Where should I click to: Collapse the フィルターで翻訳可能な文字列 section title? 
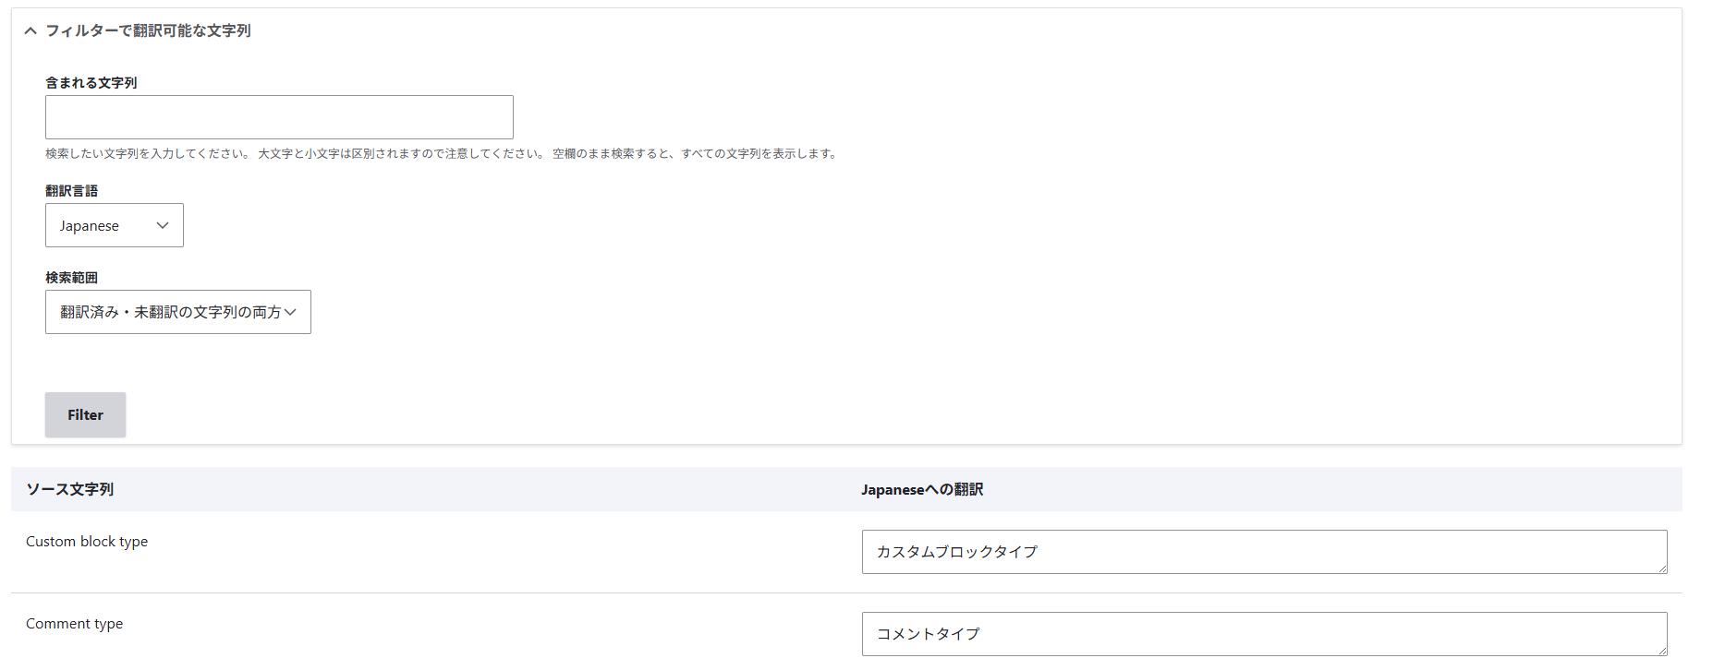(148, 30)
